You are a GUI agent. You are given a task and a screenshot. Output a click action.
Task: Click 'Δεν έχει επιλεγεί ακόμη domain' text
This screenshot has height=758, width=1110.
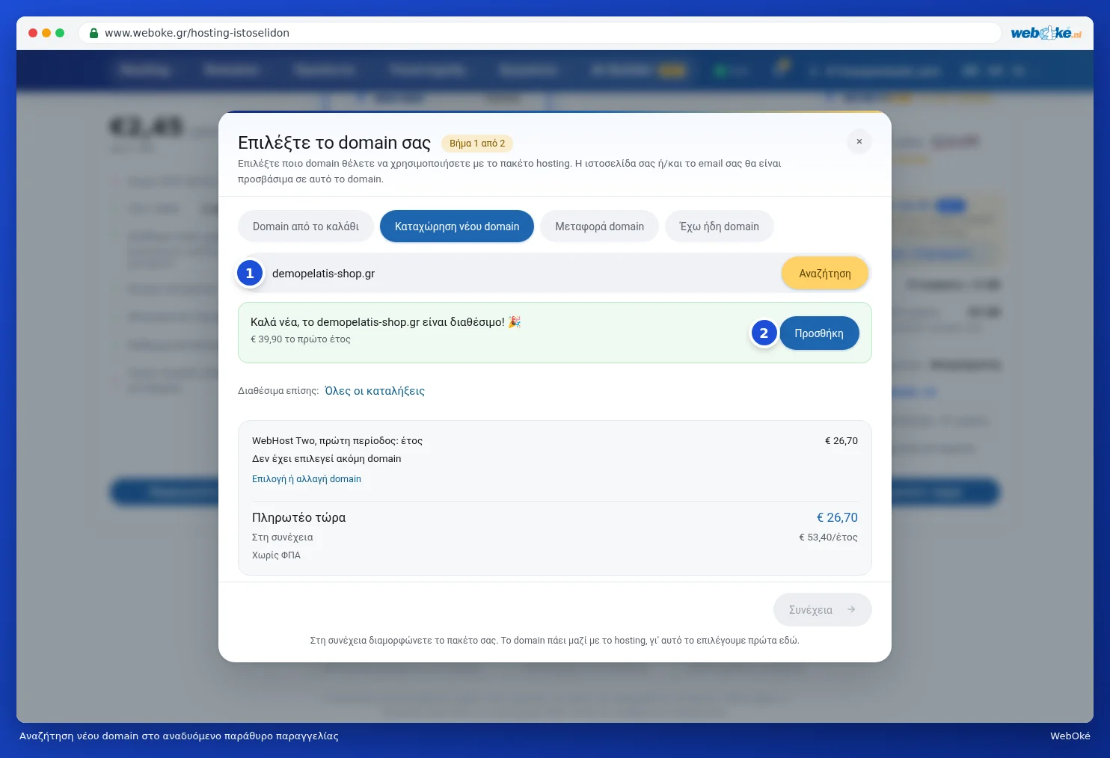tap(327, 459)
